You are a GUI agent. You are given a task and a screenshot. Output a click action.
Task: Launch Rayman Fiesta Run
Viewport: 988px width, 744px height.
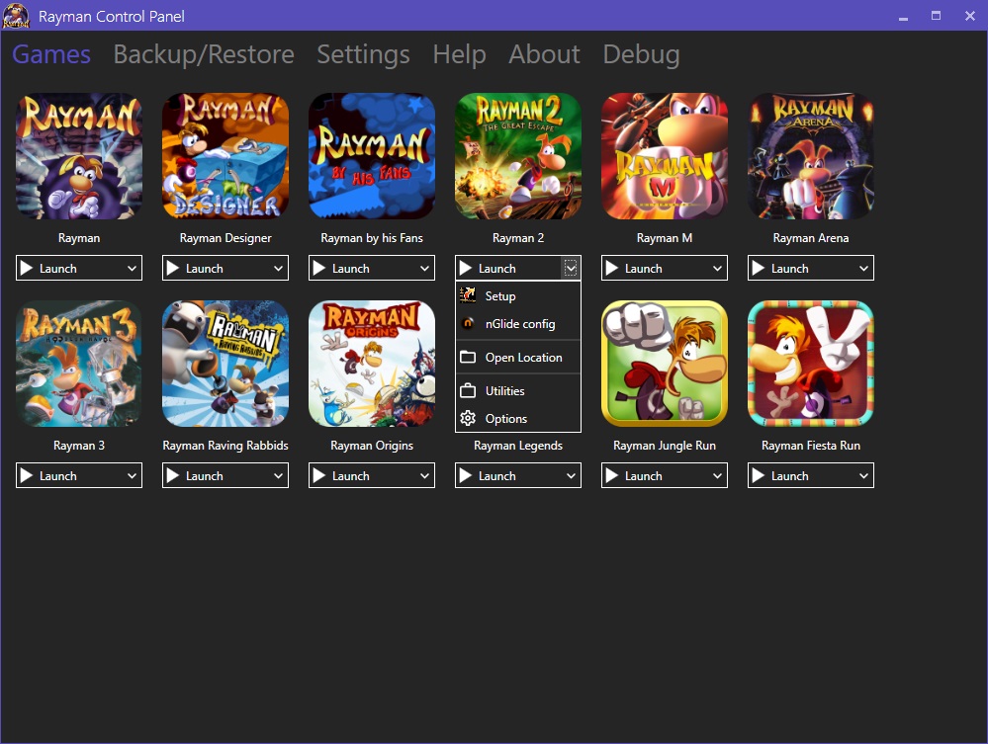[x=801, y=476]
